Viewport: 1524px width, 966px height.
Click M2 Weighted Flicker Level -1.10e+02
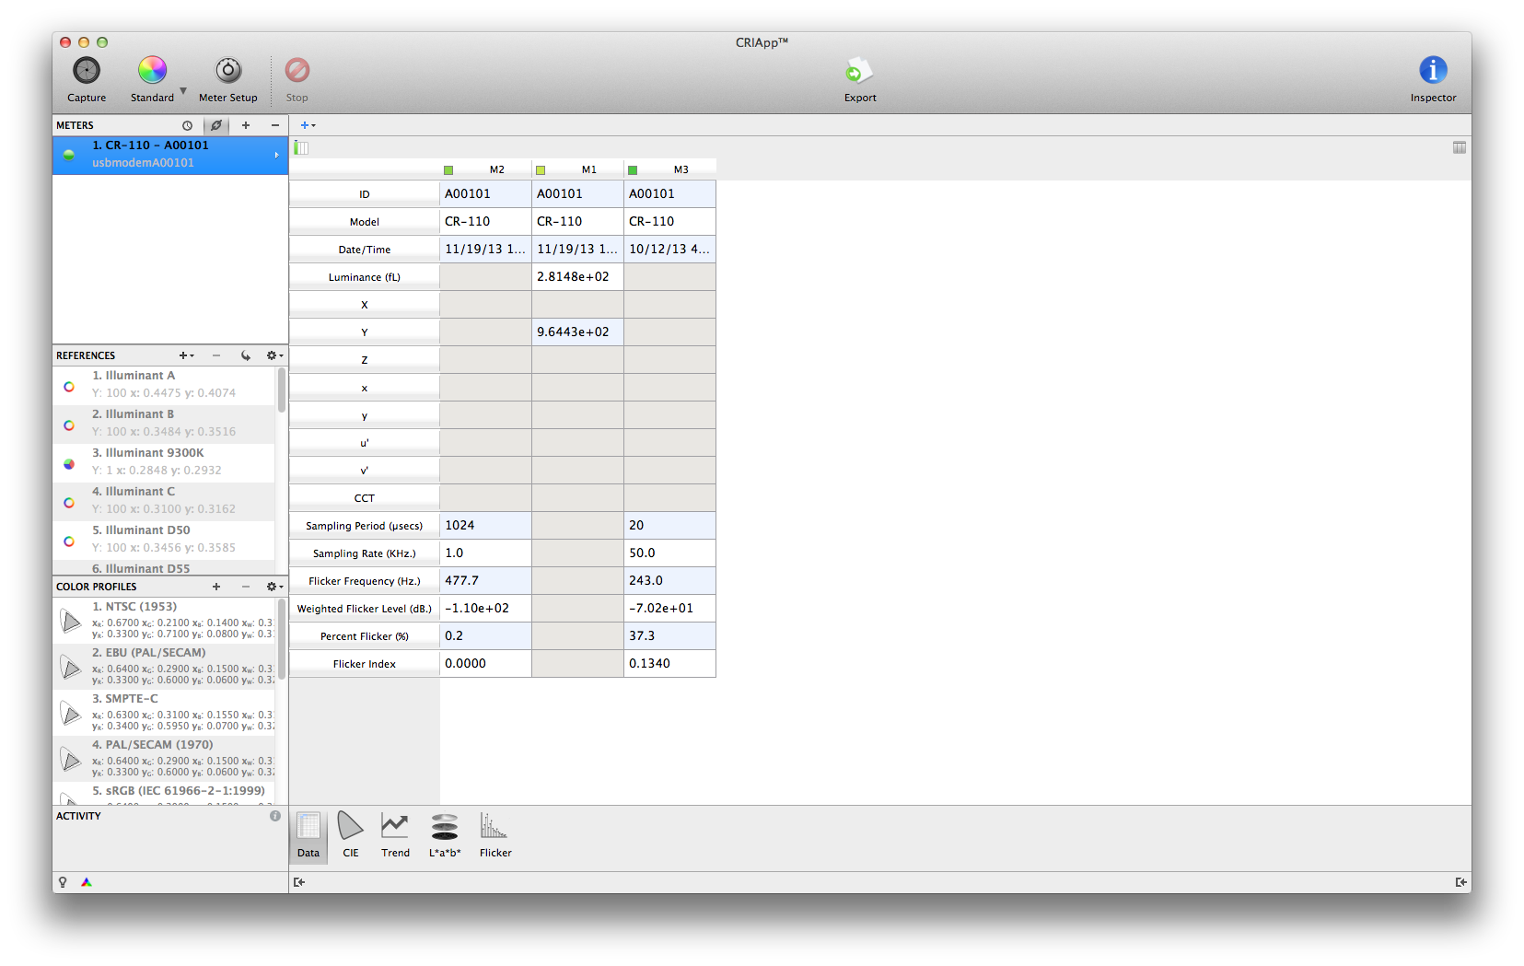[486, 609]
